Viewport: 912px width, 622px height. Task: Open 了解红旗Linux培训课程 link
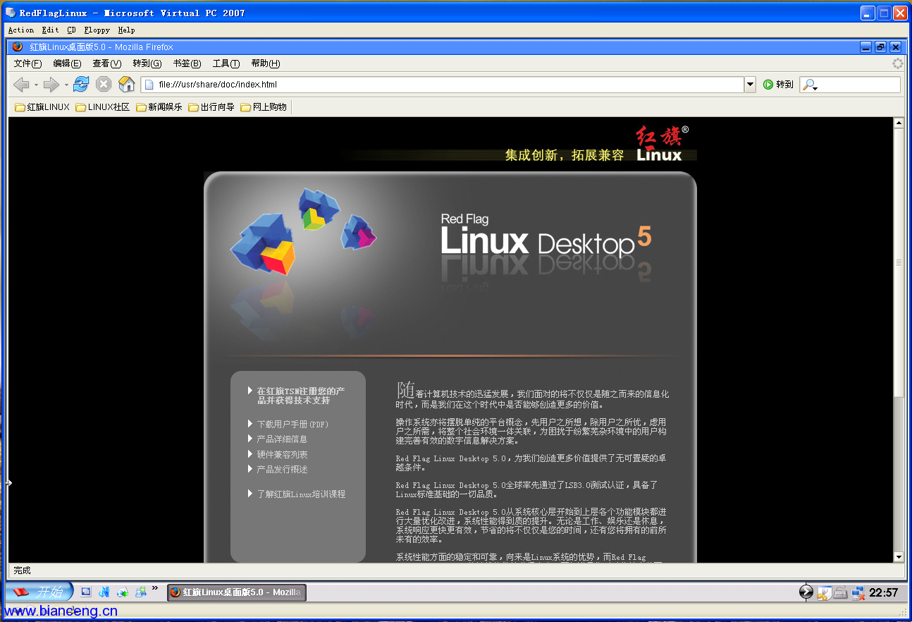pyautogui.click(x=301, y=494)
